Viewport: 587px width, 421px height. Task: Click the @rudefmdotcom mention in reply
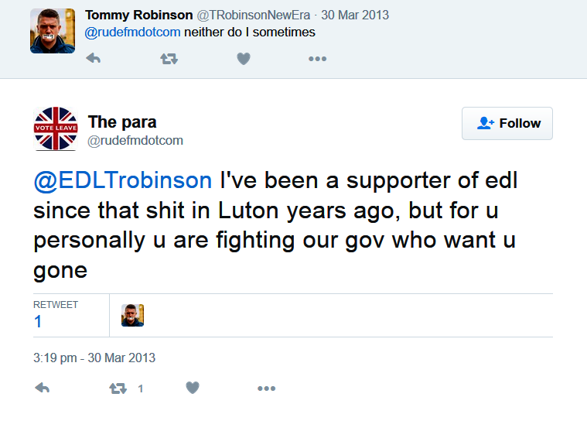click(x=132, y=33)
